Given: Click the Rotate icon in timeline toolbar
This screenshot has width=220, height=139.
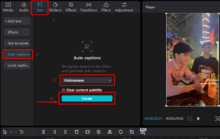Looking at the screenshot, I should pos(120,132).
